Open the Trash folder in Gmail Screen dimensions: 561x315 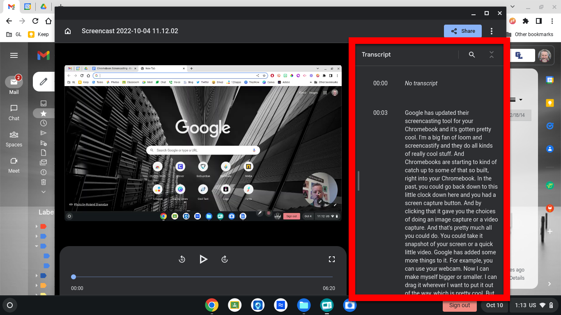[44, 182]
